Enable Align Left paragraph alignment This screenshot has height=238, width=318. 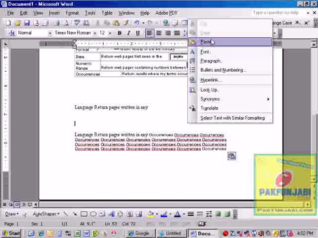point(149,33)
